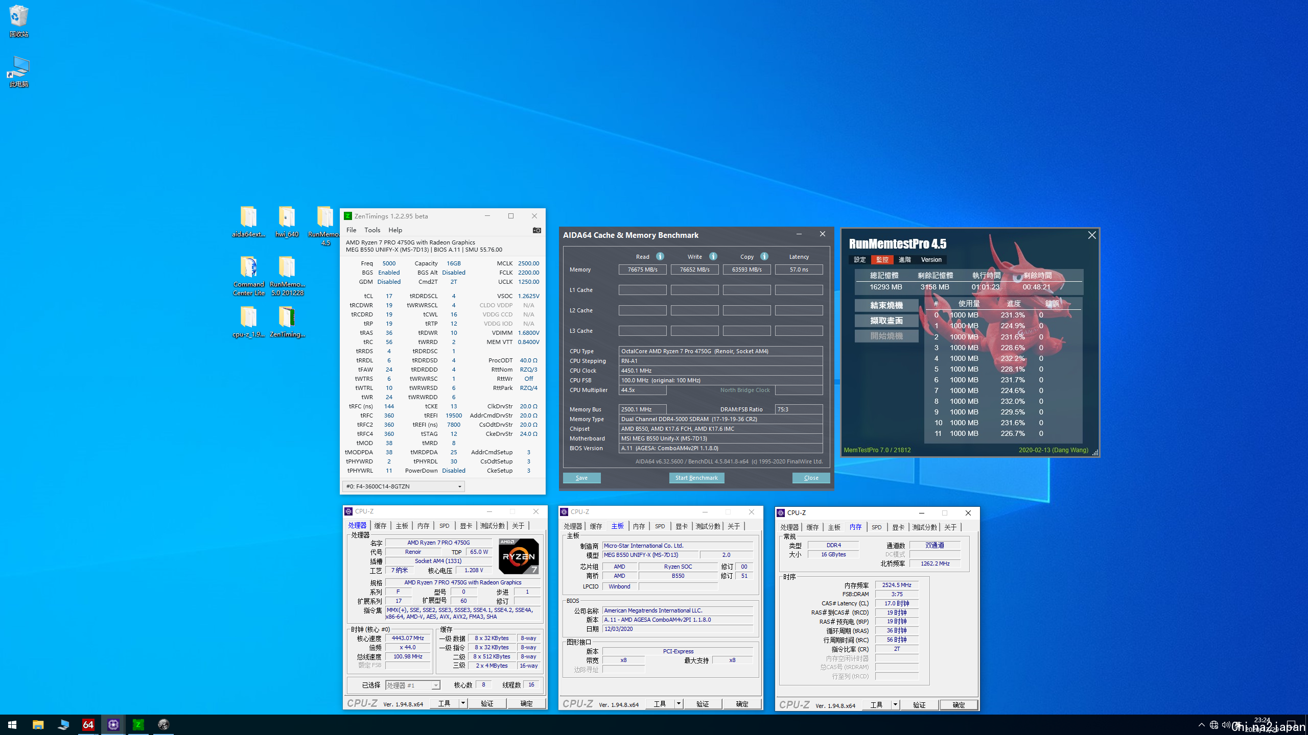Click the AIDA64 Latency value field

tap(799, 269)
